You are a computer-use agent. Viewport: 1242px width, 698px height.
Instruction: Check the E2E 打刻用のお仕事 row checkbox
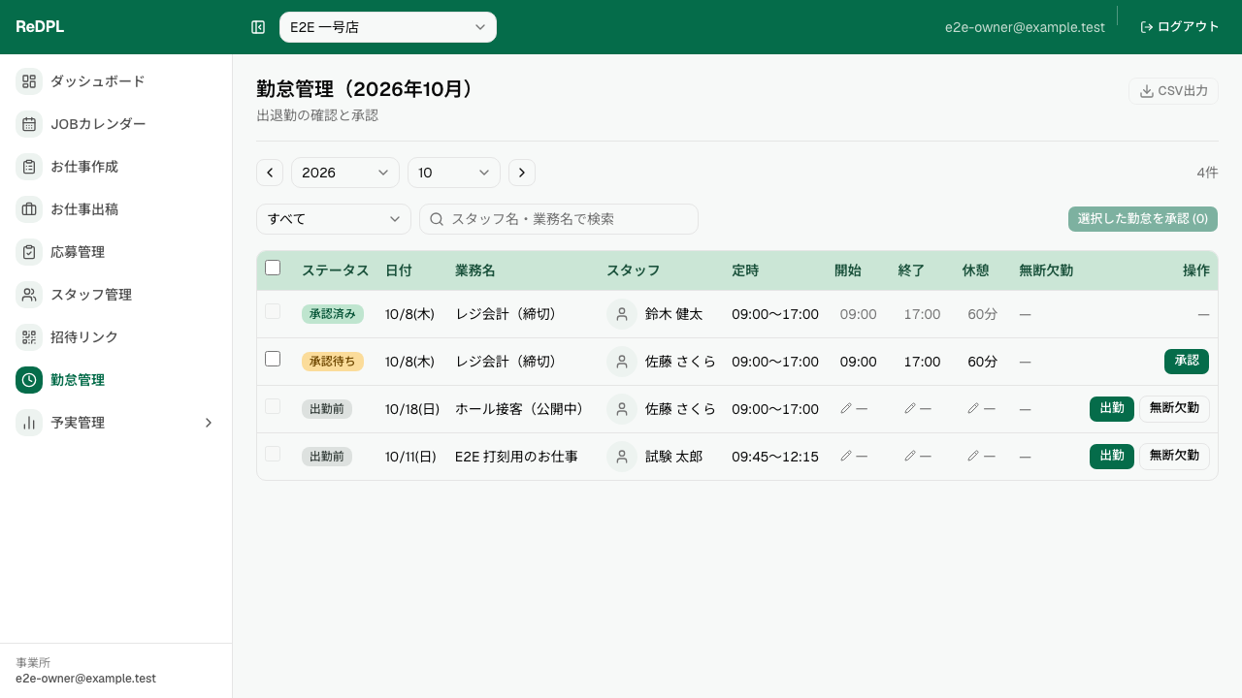point(273,454)
